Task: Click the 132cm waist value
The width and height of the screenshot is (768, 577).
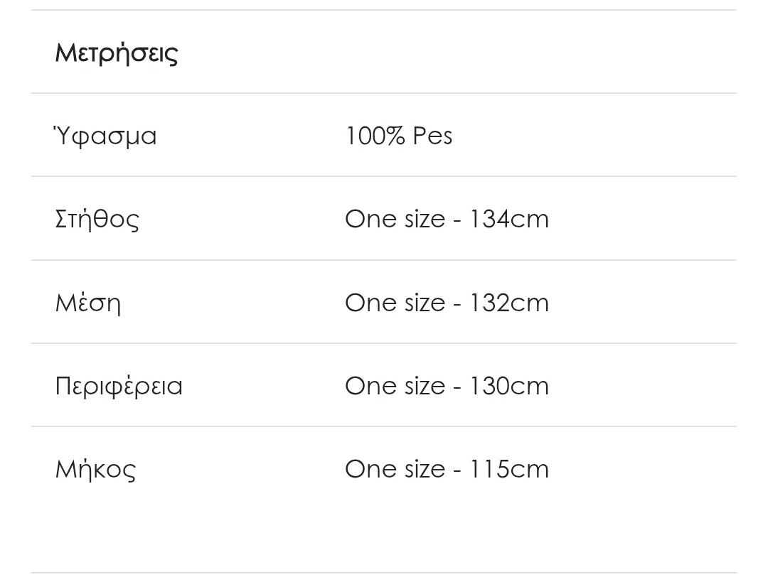Action: (508, 303)
